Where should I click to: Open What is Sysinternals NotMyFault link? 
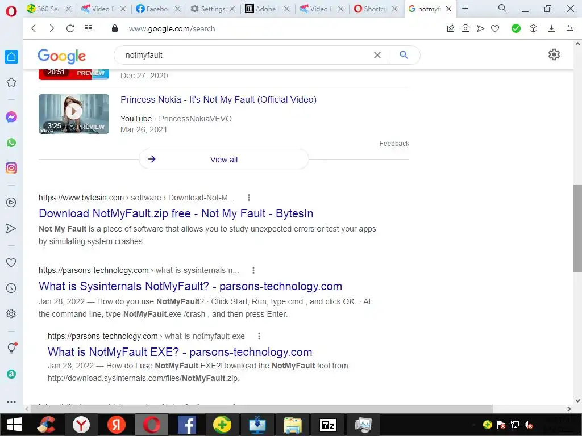point(190,286)
